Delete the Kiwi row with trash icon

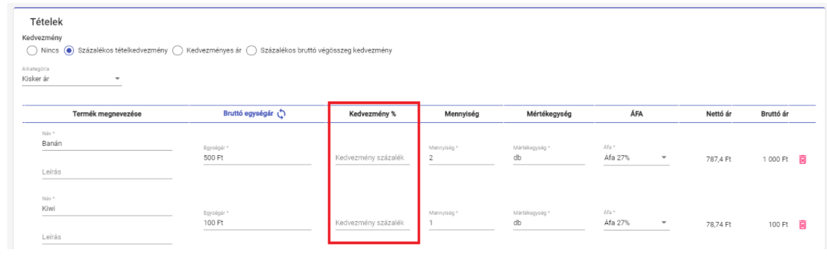tap(803, 225)
